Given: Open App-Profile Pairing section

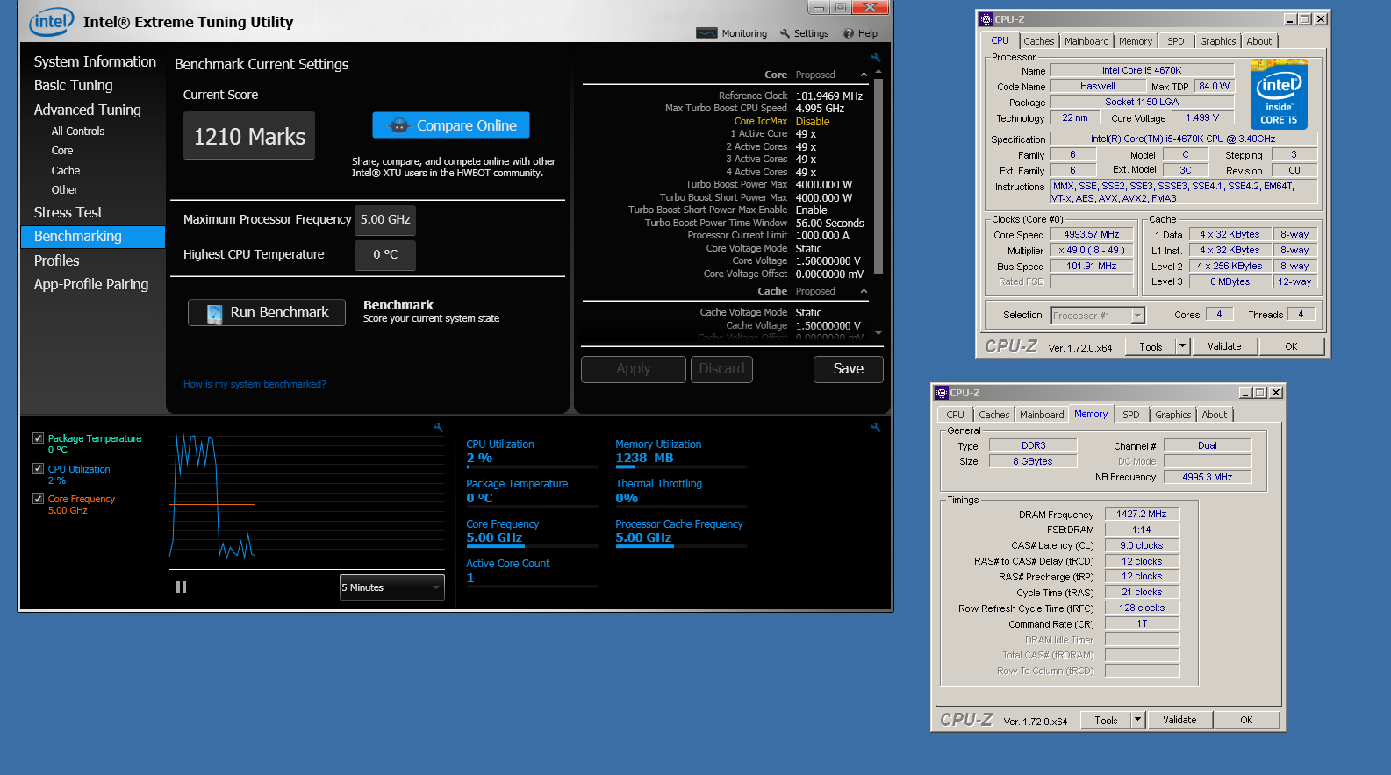Looking at the screenshot, I should 91,284.
